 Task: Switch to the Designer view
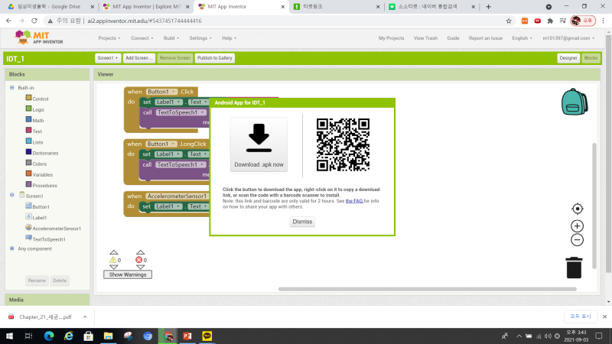tap(568, 58)
